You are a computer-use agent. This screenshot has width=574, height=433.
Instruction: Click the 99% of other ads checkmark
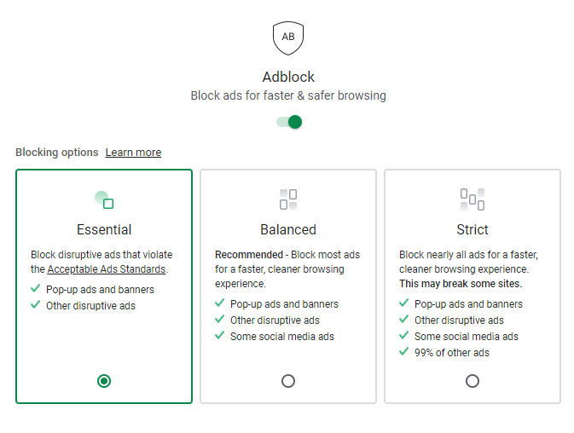point(404,352)
